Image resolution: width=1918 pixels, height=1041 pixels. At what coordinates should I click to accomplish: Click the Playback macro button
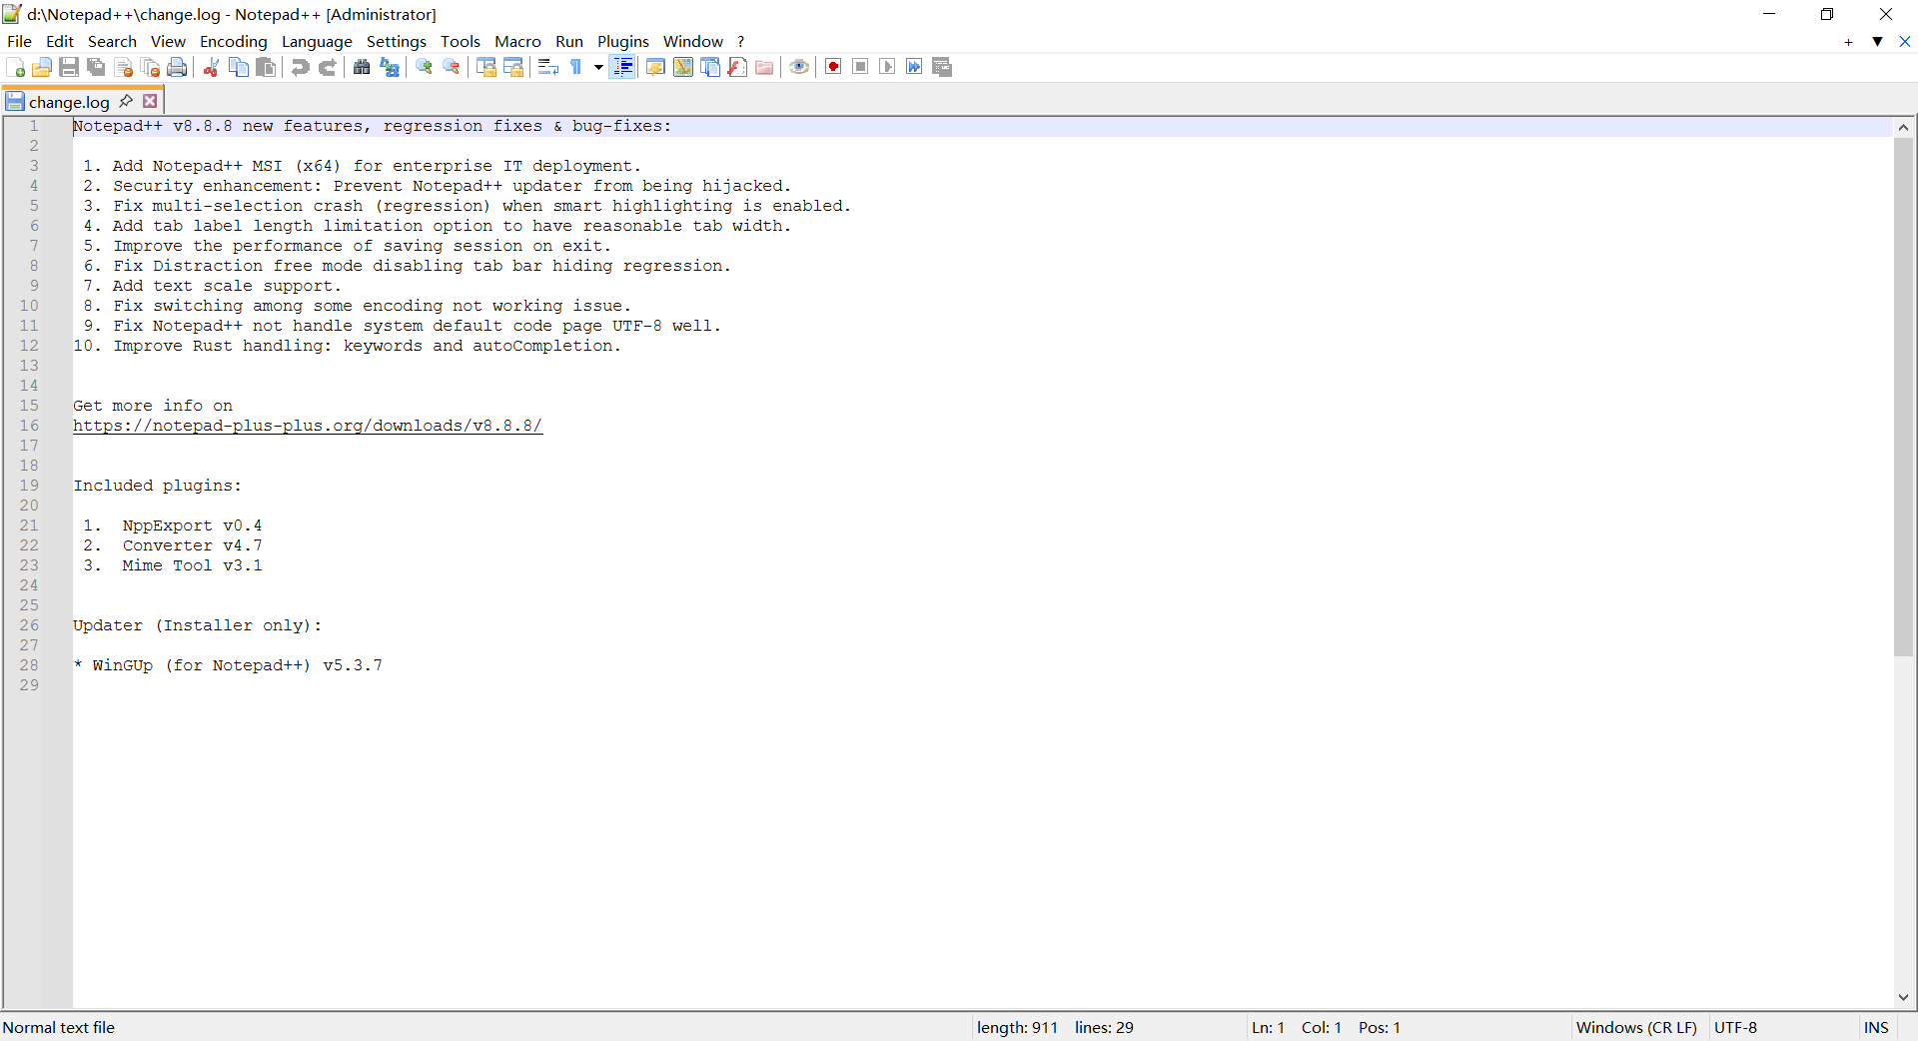[887, 67]
